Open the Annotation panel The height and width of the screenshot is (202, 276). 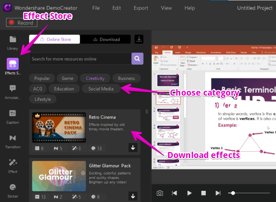pyautogui.click(x=13, y=92)
